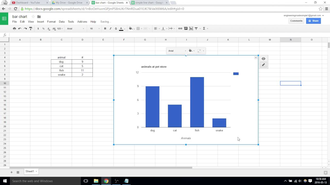The height and width of the screenshot is (185, 330).
Task: Toggle Italic formatting in the toolbar
Action: (x=110, y=29)
